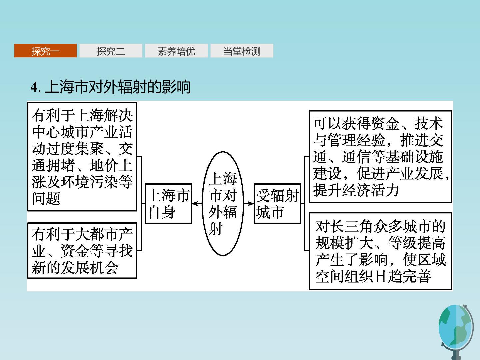
Task: Click the right arrow toward 受辐射城市
Action: click(249, 203)
